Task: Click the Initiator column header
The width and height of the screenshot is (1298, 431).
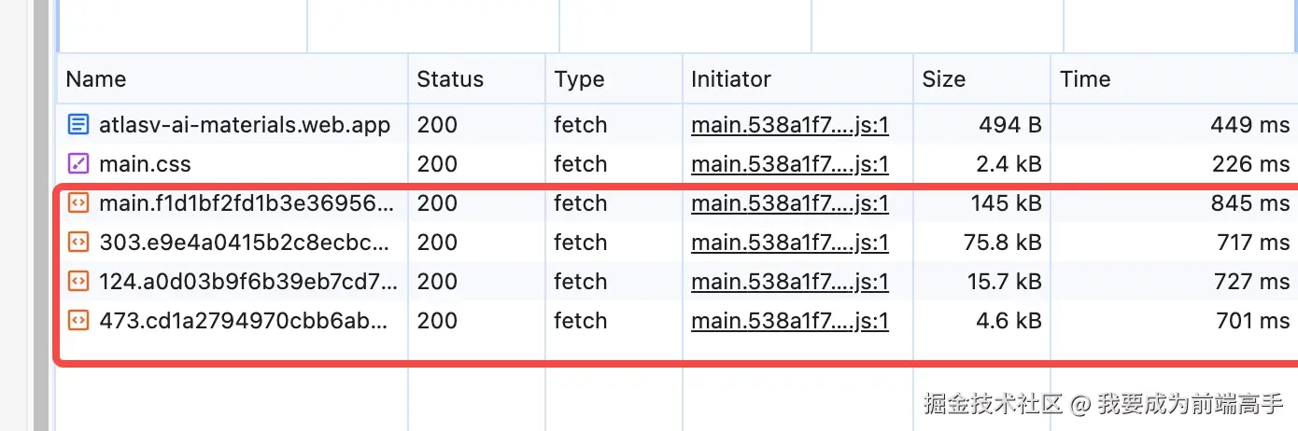Action: (731, 79)
